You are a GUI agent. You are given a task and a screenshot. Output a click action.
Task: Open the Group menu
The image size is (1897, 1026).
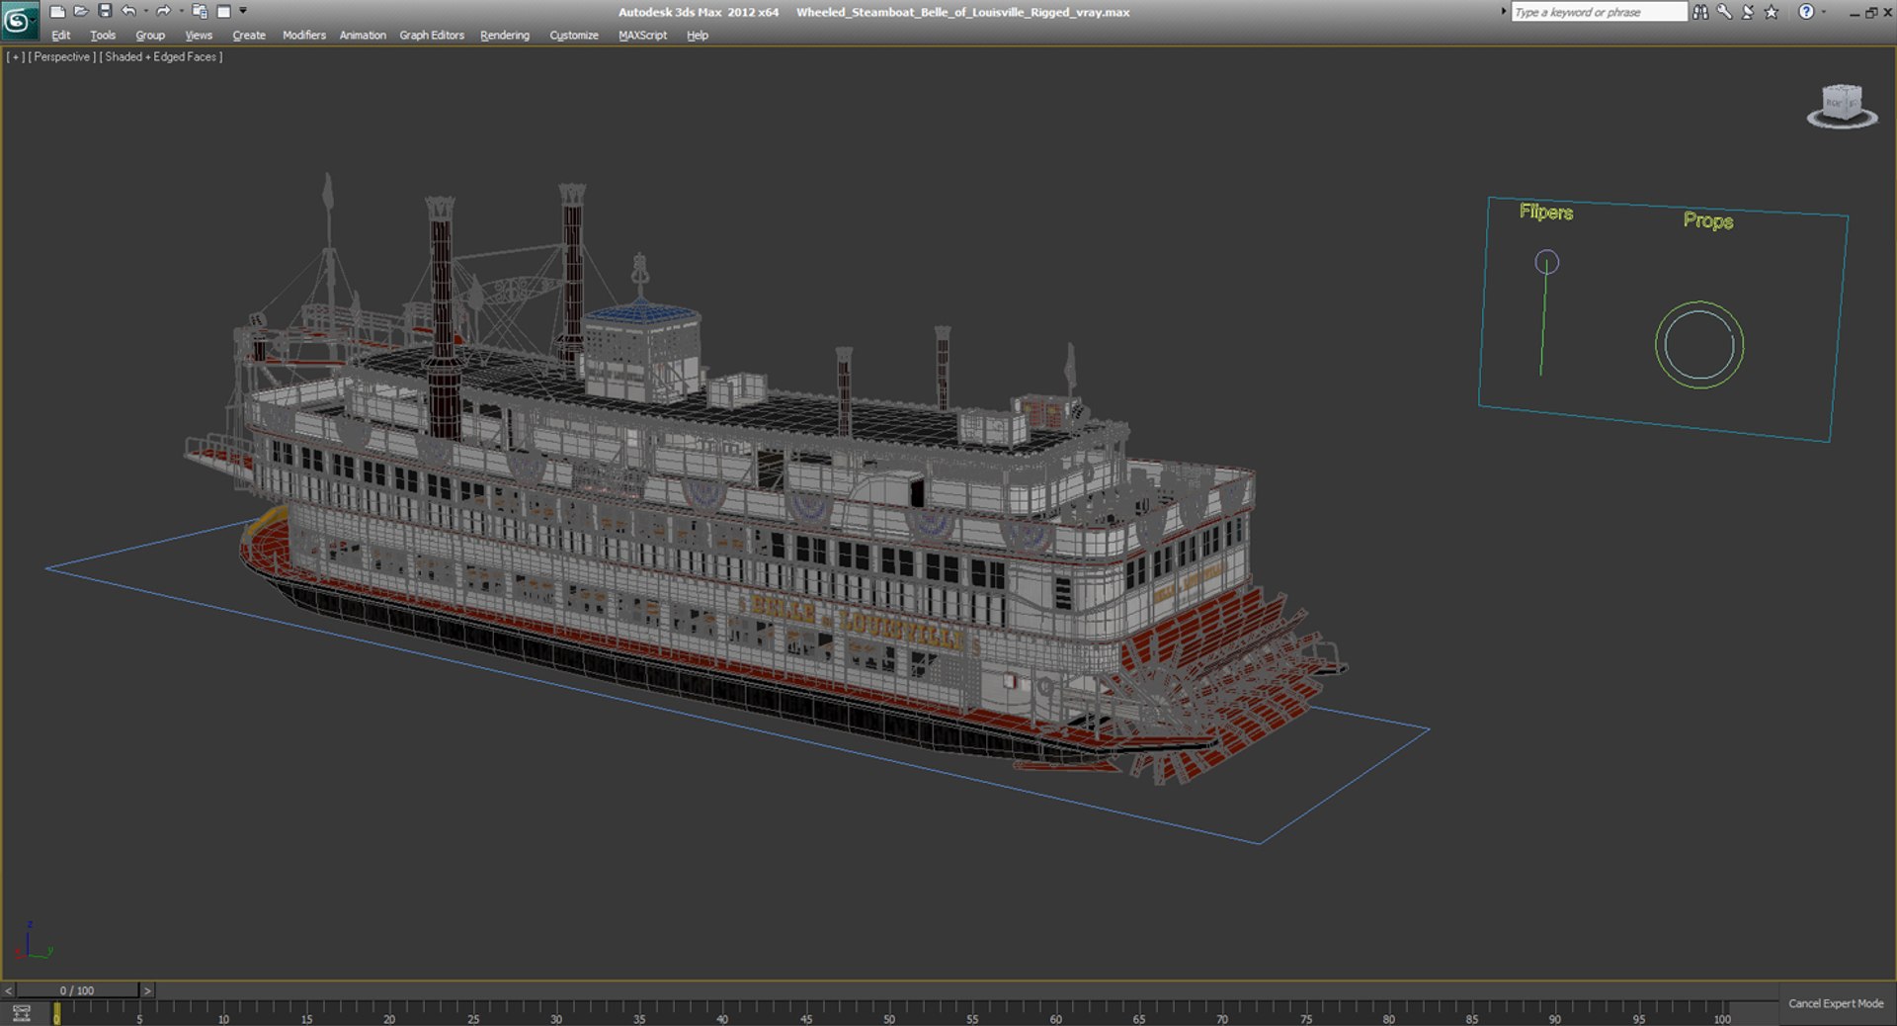click(x=150, y=36)
